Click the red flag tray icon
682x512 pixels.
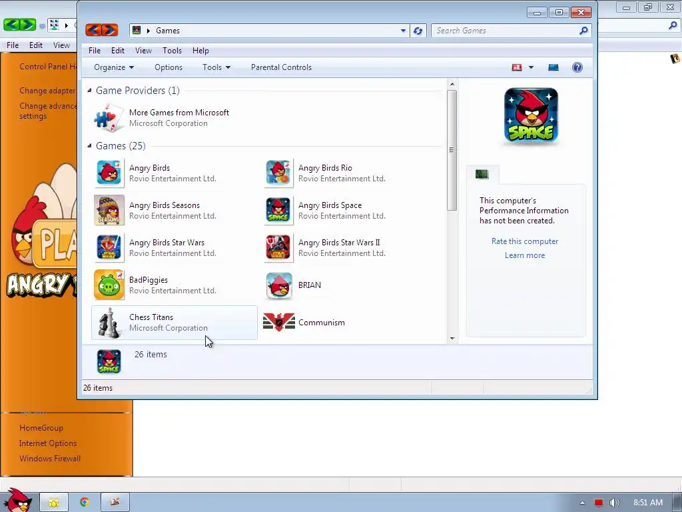(x=599, y=503)
